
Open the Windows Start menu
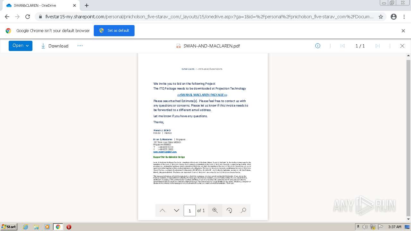9,227
